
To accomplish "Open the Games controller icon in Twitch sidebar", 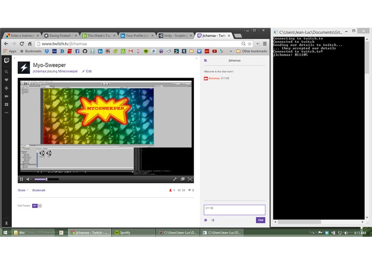I will pyautogui.click(x=6, y=88).
